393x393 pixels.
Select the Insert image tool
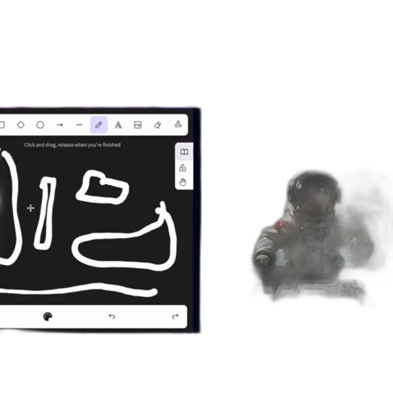[x=137, y=125]
